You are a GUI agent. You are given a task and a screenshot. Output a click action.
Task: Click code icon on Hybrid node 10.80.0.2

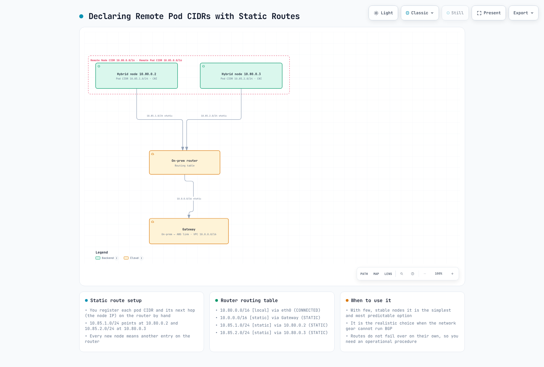[x=99, y=66]
